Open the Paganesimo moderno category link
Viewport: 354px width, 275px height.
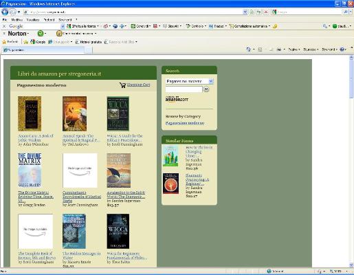pyautogui.click(x=185, y=123)
